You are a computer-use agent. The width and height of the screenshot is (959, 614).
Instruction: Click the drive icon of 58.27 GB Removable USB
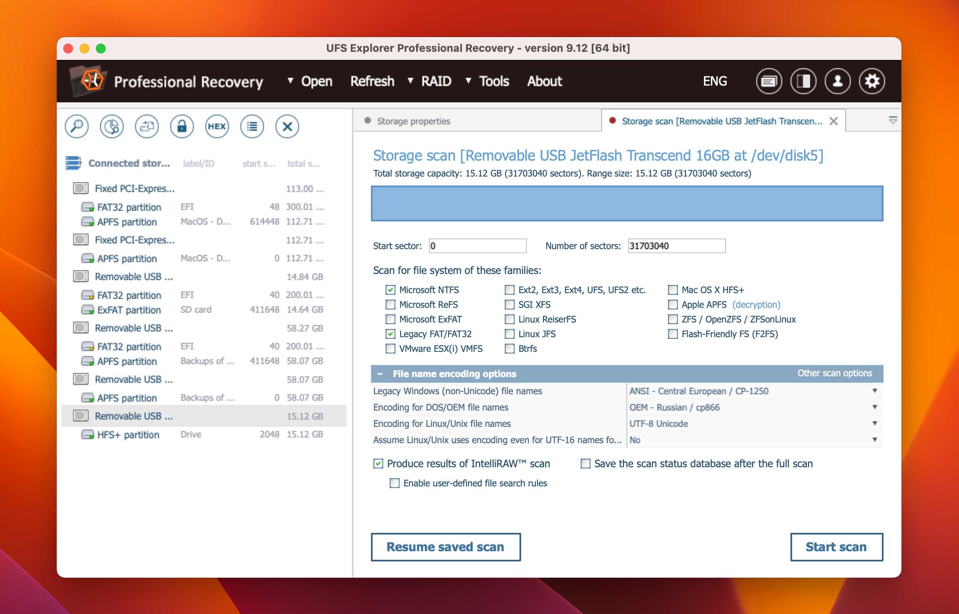pyautogui.click(x=80, y=328)
